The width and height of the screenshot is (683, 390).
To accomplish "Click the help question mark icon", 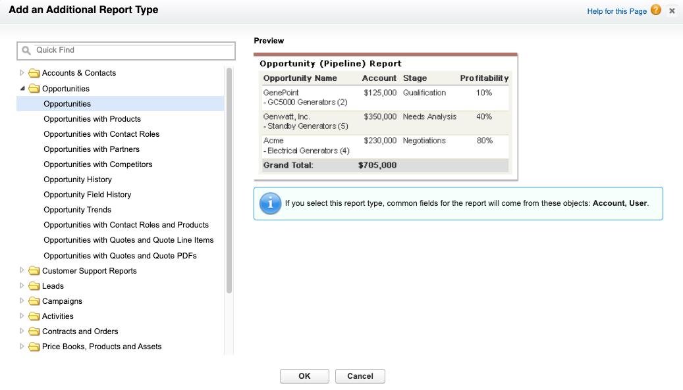I will (x=655, y=10).
